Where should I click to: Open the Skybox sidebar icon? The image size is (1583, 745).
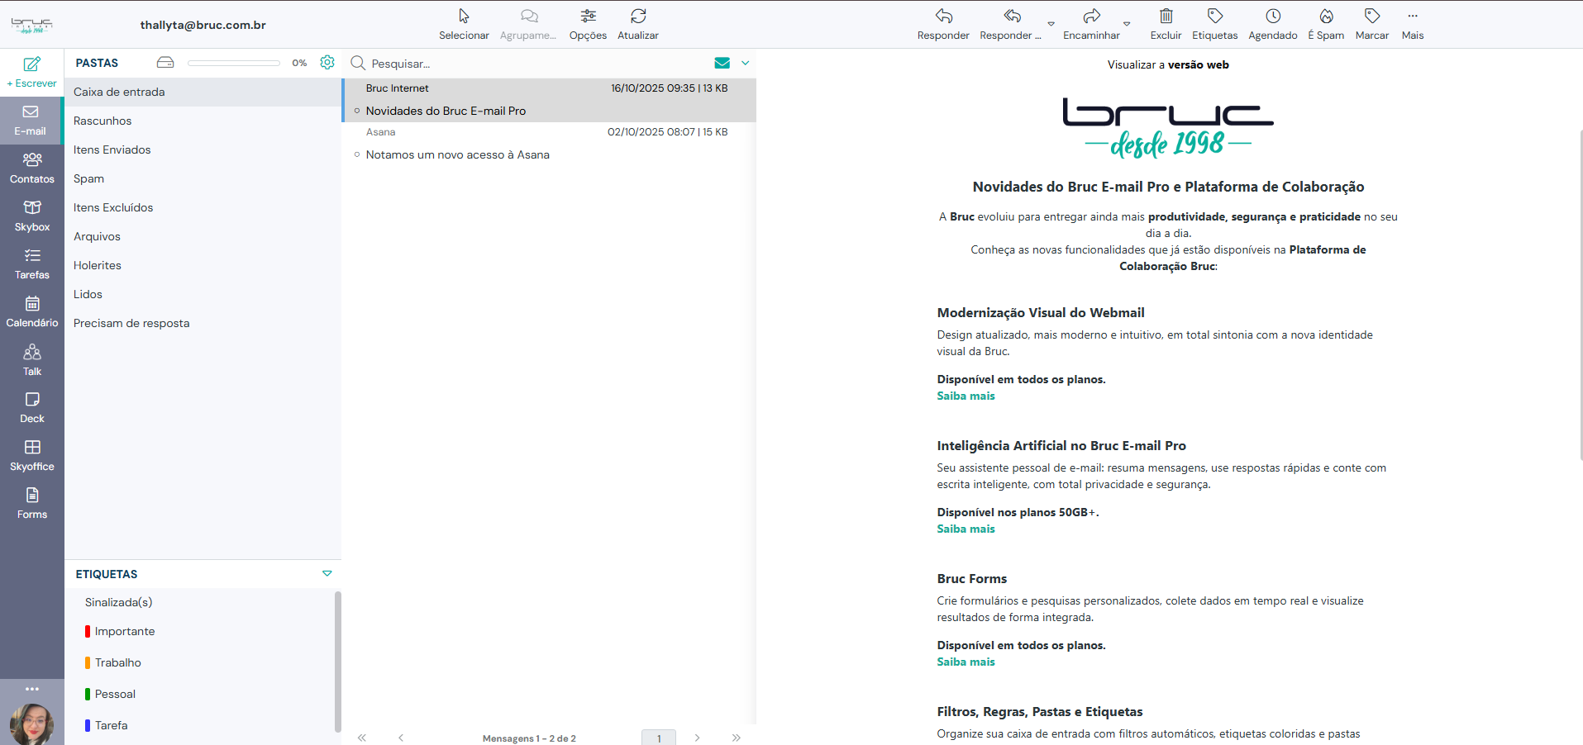pos(31,207)
